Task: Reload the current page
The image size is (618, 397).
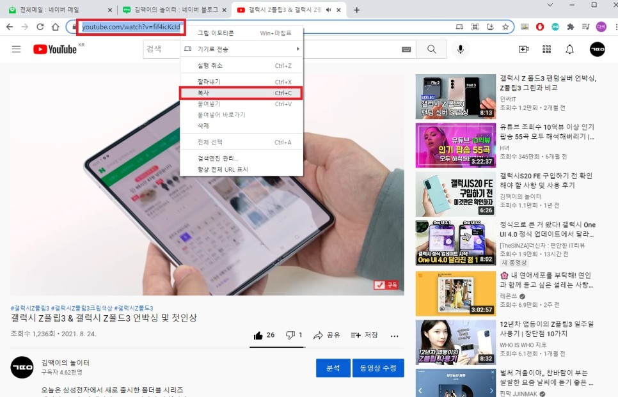Action: click(40, 27)
